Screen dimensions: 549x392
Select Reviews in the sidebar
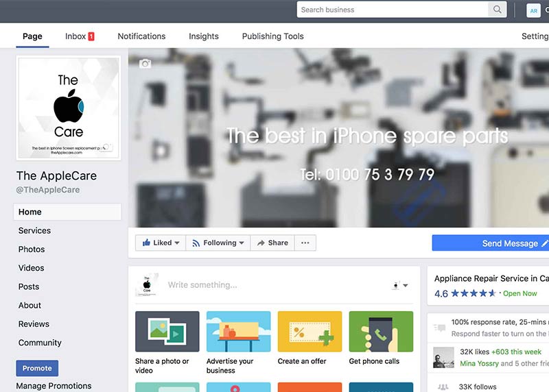click(x=34, y=324)
